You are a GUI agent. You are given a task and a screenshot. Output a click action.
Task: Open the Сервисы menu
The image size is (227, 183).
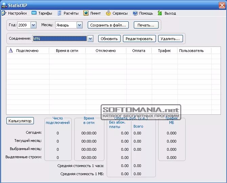coord(117,13)
